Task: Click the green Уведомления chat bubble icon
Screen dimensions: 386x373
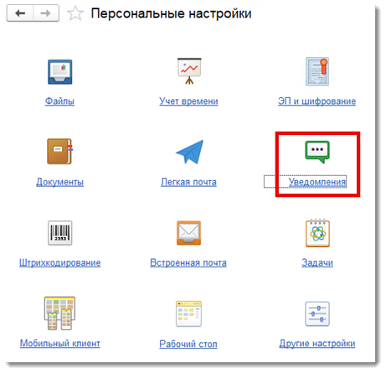Action: pyautogui.click(x=317, y=152)
